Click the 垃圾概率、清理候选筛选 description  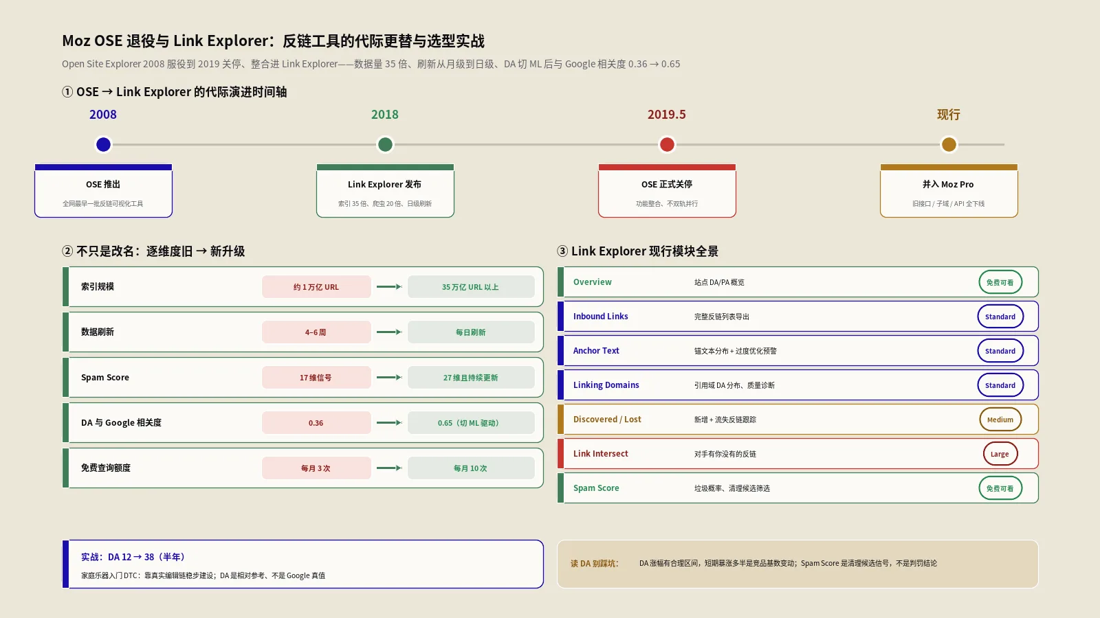[732, 488]
